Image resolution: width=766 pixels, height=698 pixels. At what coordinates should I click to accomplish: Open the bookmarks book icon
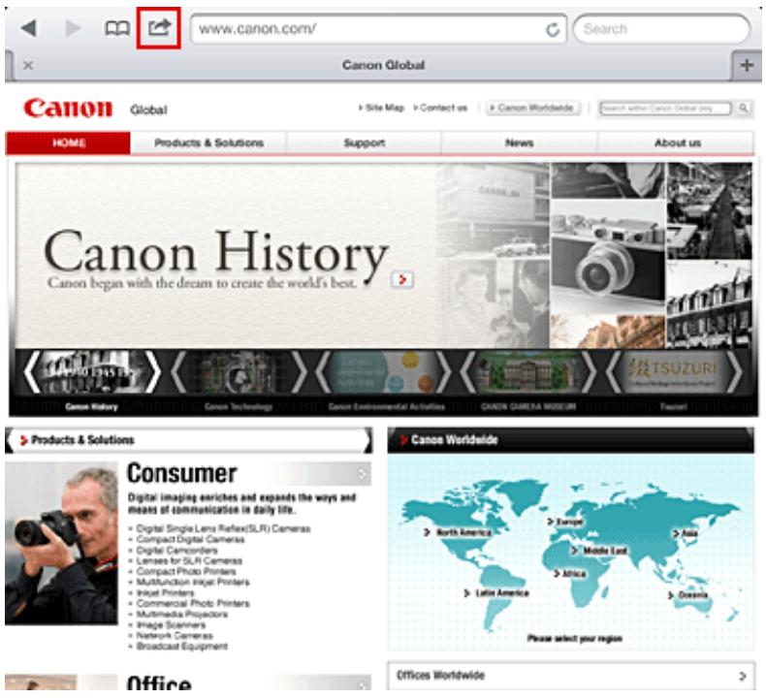pyautogui.click(x=117, y=28)
